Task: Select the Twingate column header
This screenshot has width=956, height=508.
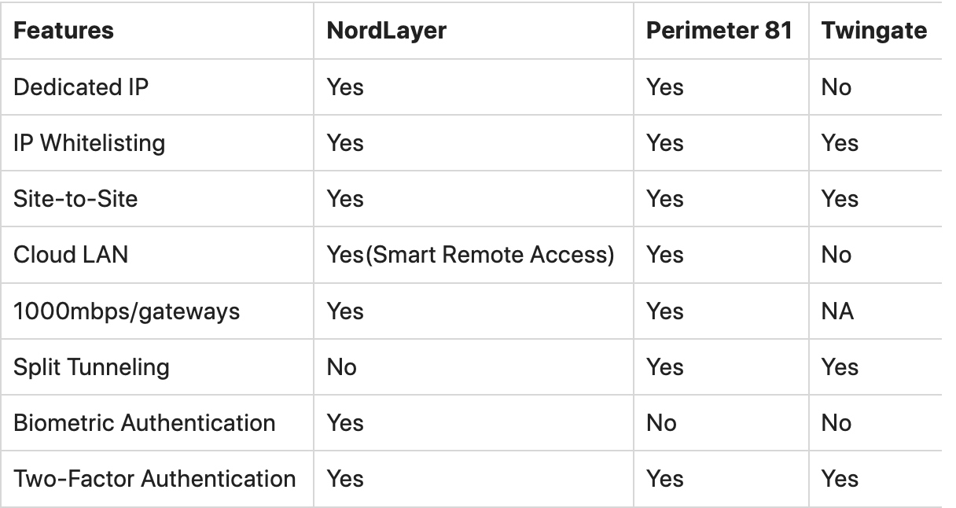Action: click(873, 31)
